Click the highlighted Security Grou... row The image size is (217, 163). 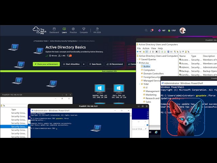click(x=14, y=127)
